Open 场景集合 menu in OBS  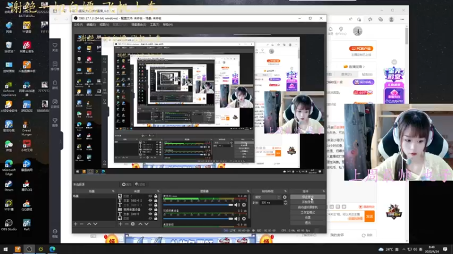tap(139, 25)
